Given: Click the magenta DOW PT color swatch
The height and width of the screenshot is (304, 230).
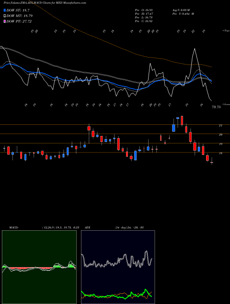Looking at the screenshot, I should [5, 21].
